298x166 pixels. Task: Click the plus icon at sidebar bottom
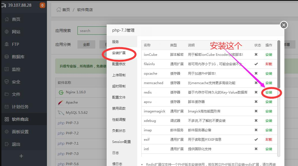[x=21, y=156]
